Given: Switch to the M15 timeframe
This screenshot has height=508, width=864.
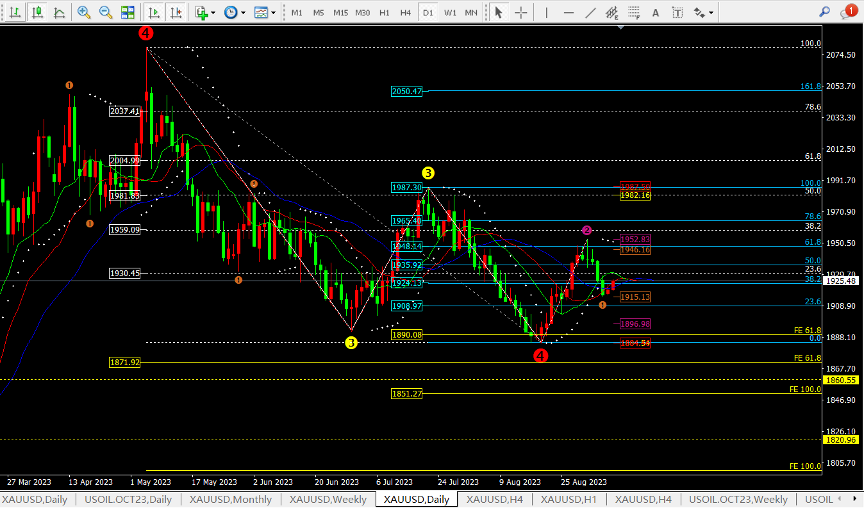Looking at the screenshot, I should tap(340, 12).
